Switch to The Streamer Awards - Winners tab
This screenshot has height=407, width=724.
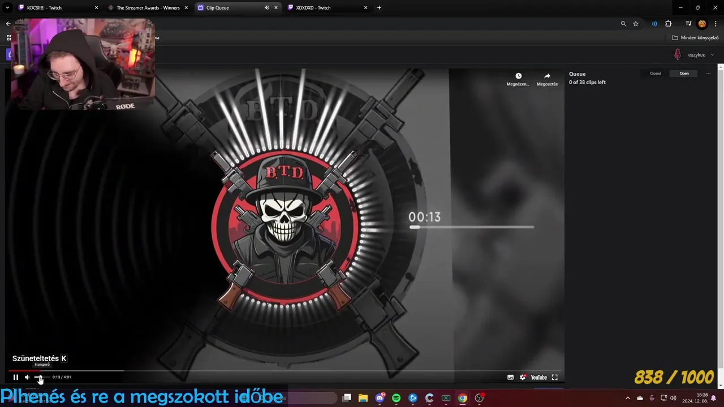tap(148, 8)
